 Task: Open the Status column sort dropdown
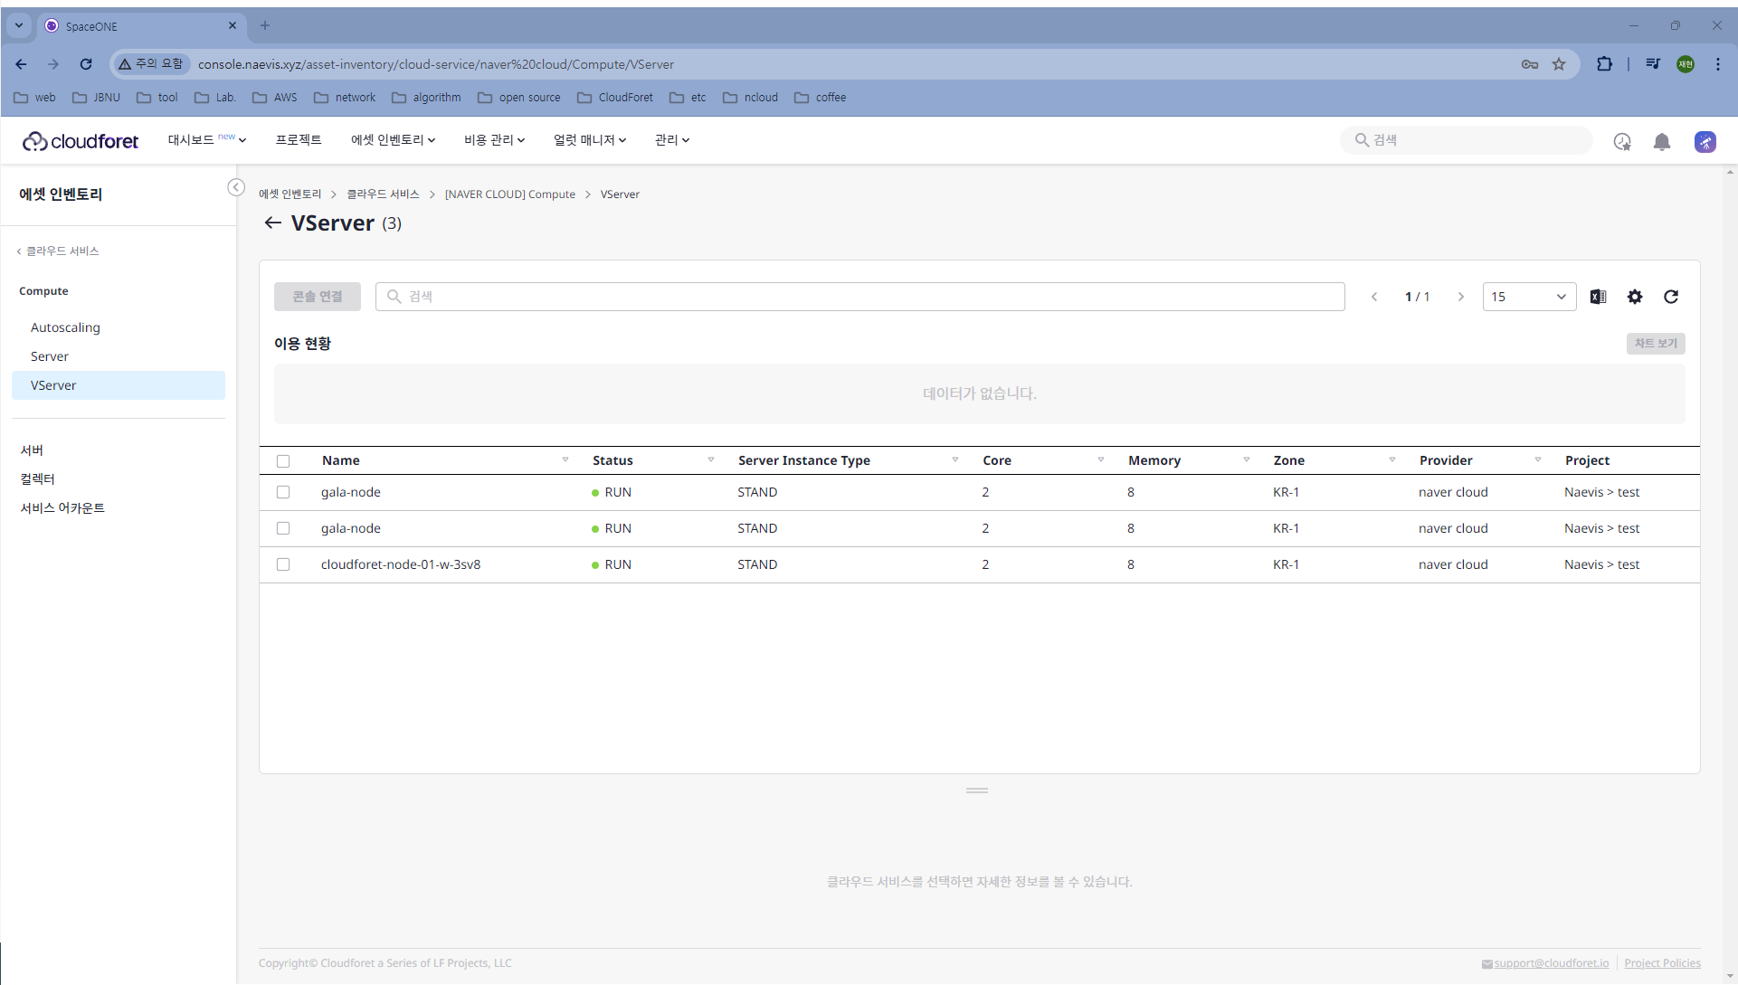711,460
